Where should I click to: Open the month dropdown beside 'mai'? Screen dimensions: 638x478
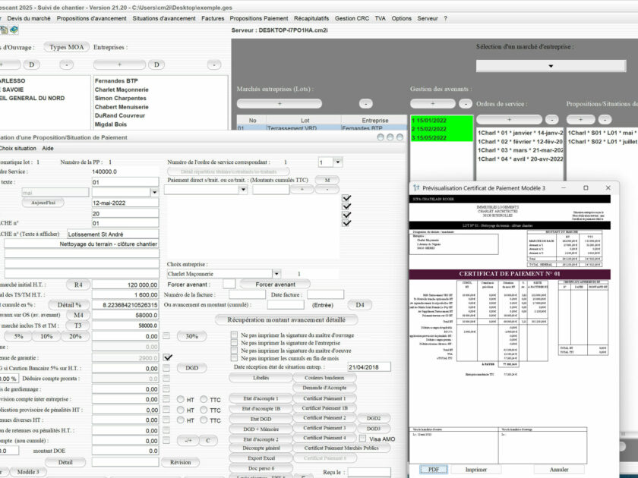(154, 192)
